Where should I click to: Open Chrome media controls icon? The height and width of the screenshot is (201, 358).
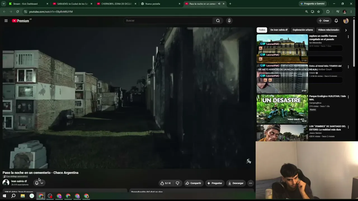click(x=338, y=12)
